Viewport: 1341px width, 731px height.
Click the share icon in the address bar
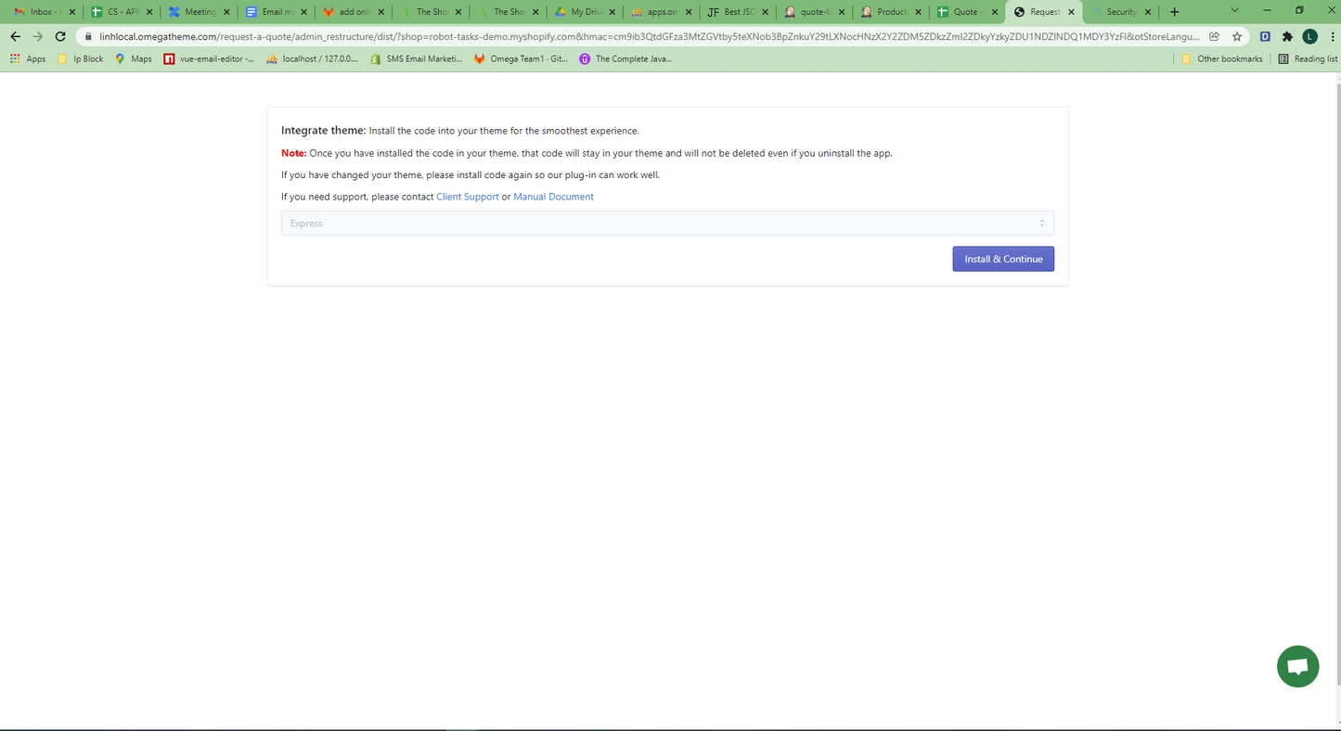pos(1215,36)
